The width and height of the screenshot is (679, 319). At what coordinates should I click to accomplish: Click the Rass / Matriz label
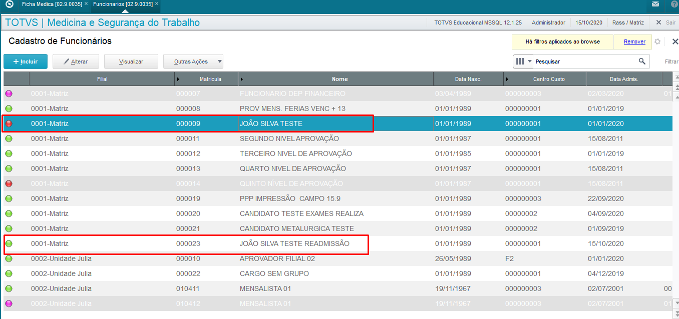click(628, 22)
